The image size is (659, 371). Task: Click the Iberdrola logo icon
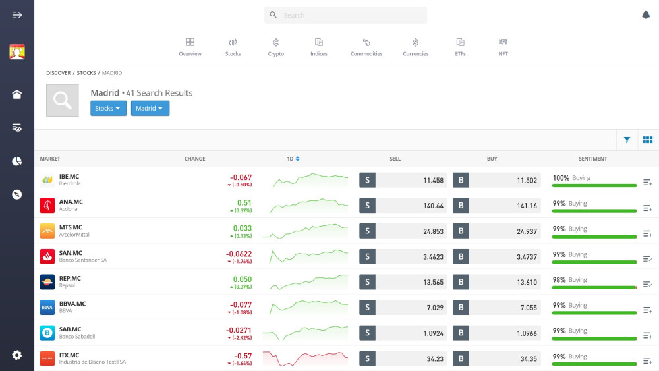point(47,180)
